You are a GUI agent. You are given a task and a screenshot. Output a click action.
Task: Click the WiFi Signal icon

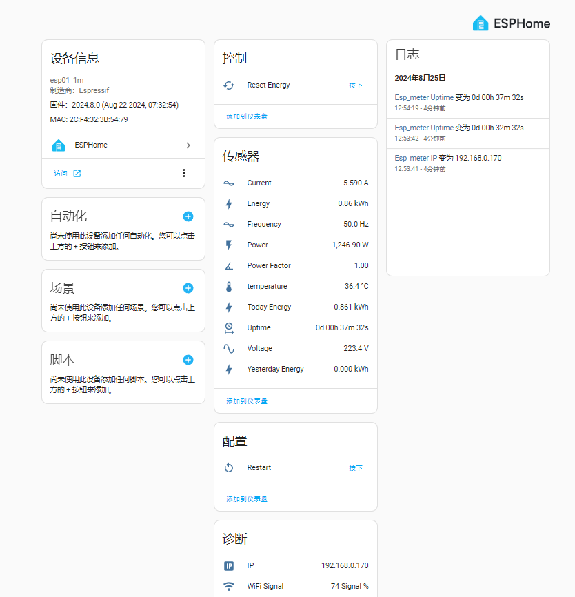tap(229, 587)
